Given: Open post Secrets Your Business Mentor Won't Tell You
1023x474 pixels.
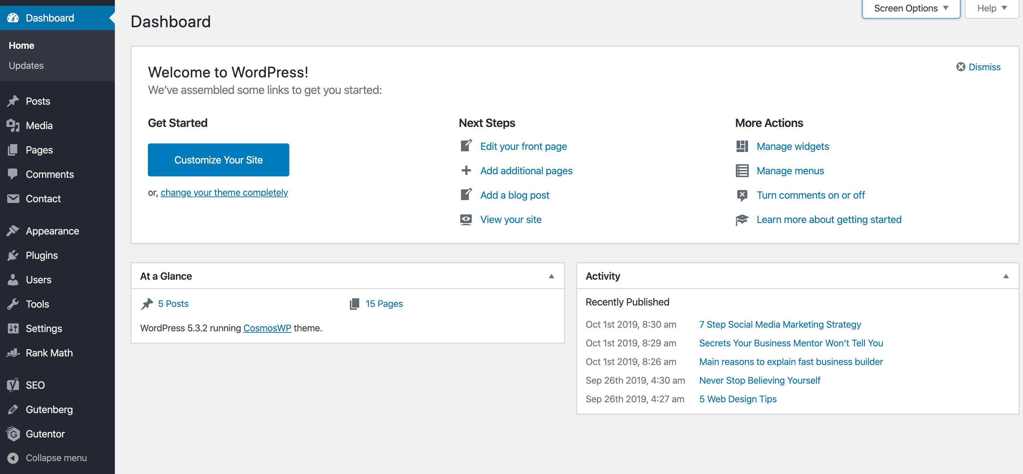Looking at the screenshot, I should 791,343.
